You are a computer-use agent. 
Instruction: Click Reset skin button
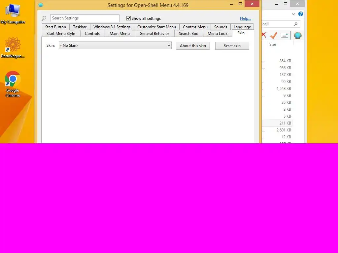(232, 45)
